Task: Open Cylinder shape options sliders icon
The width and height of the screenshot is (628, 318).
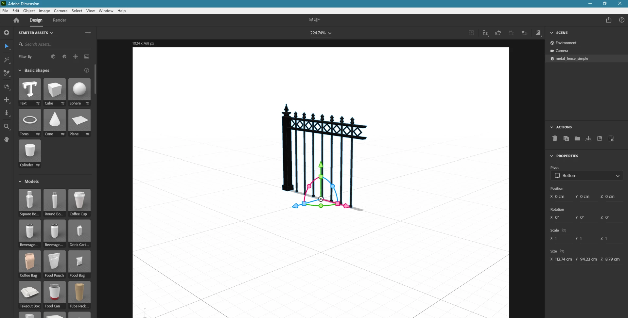Action: (x=38, y=165)
